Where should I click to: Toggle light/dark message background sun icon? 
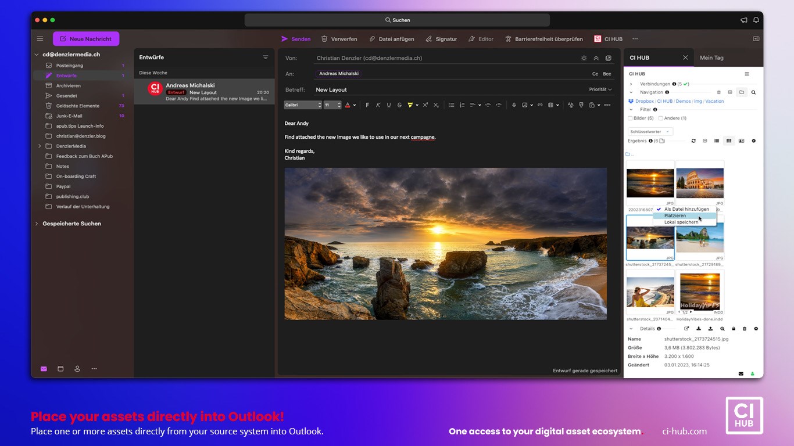point(584,58)
